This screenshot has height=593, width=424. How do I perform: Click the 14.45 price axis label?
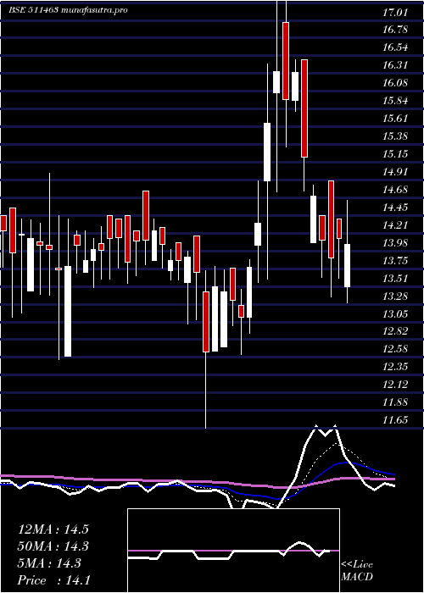[x=395, y=208]
